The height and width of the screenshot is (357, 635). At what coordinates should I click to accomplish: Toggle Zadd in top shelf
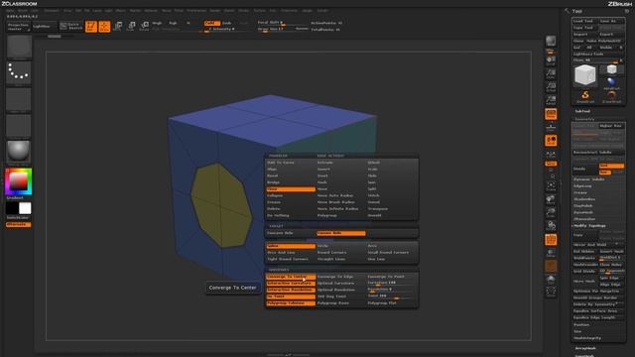[211, 23]
